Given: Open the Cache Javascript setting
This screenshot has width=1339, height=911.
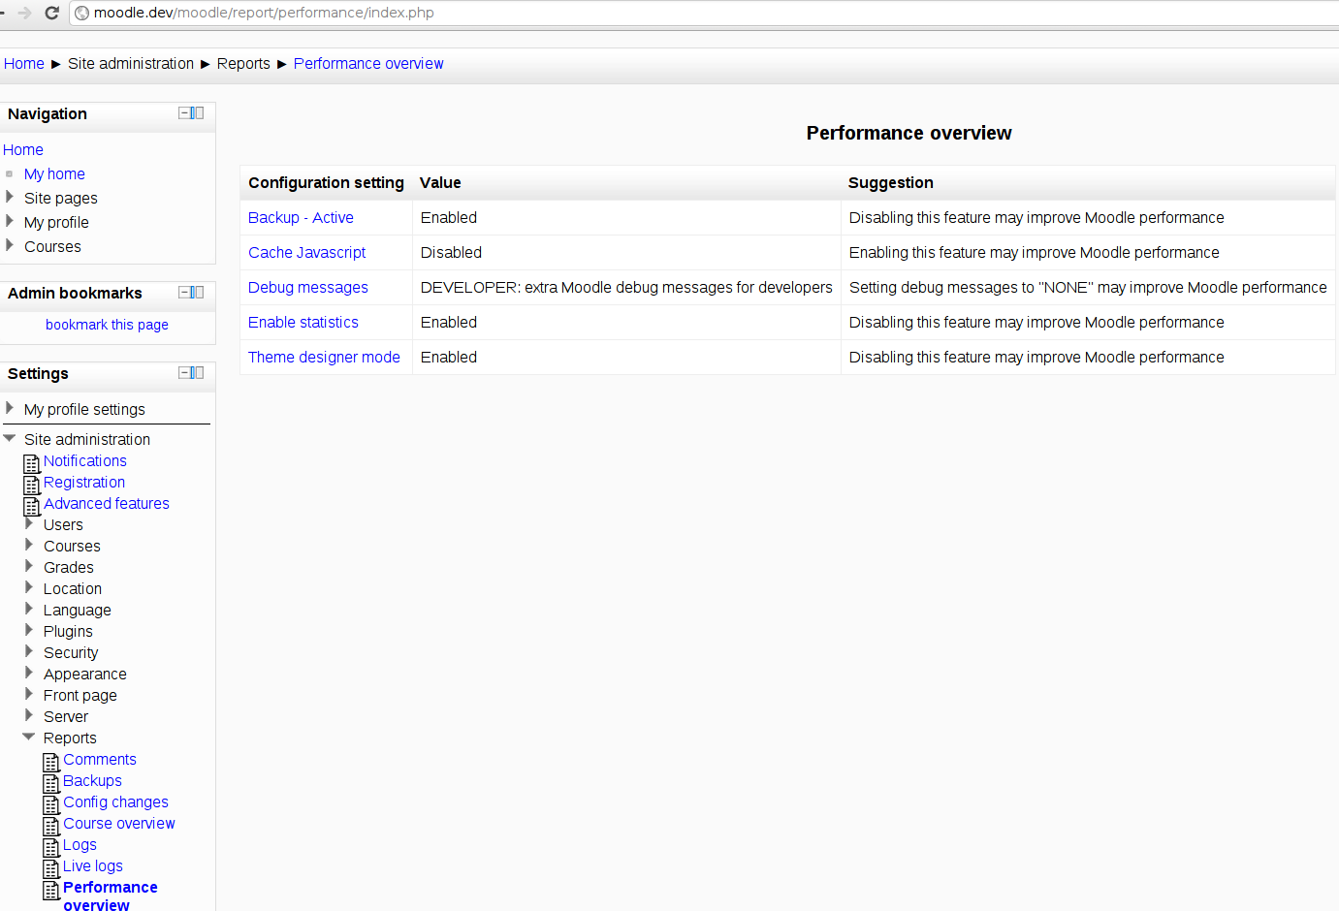Looking at the screenshot, I should click(x=306, y=253).
